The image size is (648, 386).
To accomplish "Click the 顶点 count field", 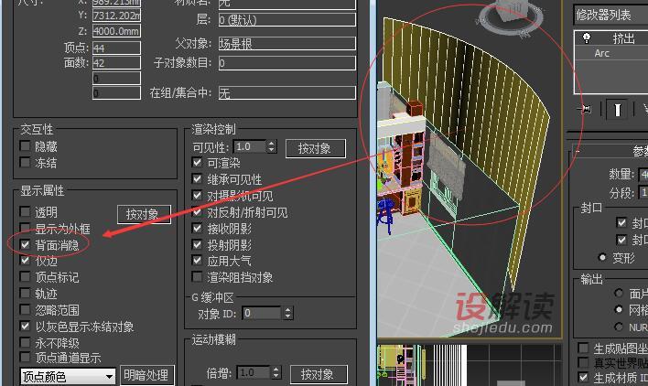I will [116, 48].
